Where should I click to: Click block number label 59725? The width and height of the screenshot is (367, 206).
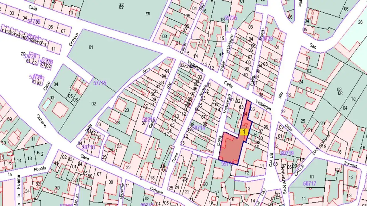[x=231, y=18]
